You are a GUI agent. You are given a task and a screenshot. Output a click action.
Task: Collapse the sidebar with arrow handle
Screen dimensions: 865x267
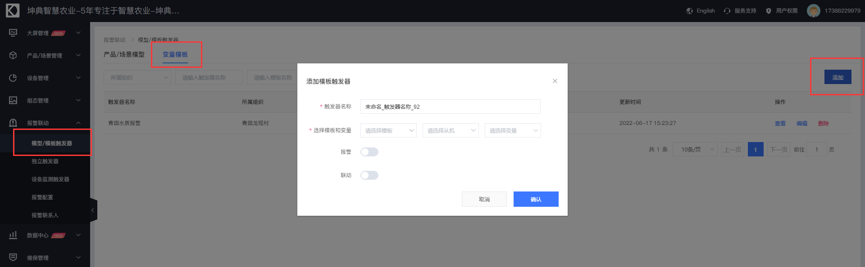[93, 210]
